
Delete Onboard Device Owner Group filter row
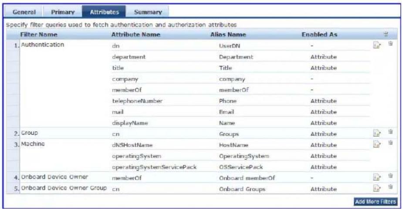click(x=390, y=186)
